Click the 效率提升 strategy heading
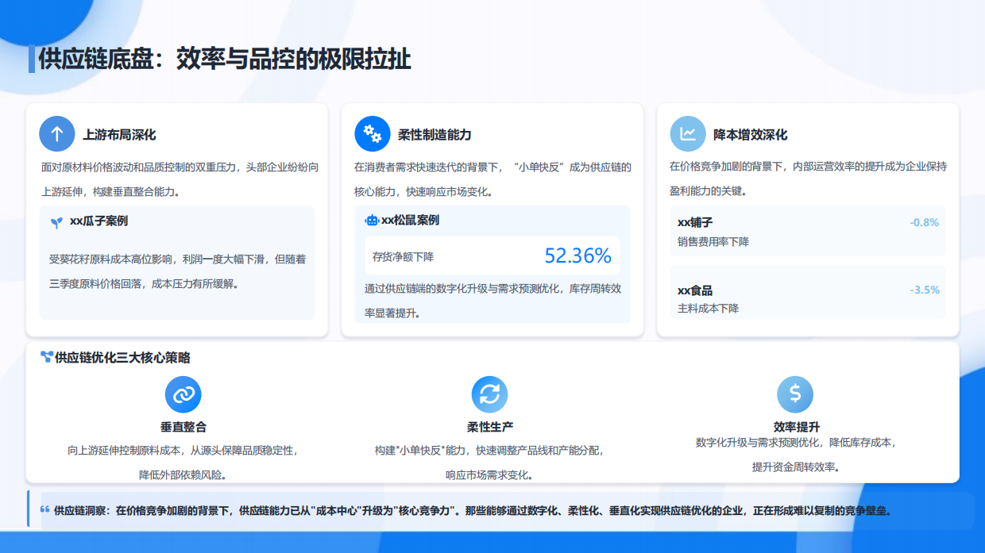985x553 pixels. pos(796,425)
